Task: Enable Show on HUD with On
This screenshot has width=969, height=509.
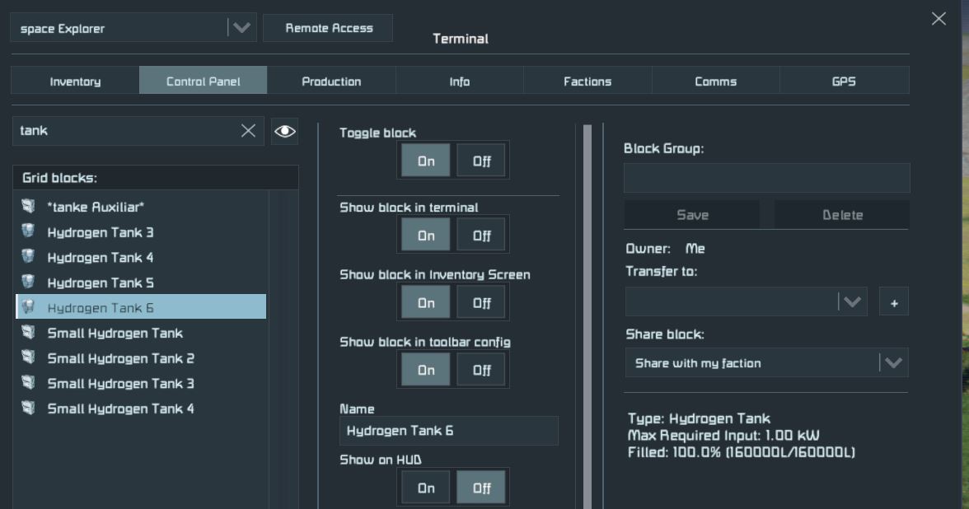Action: 426,488
